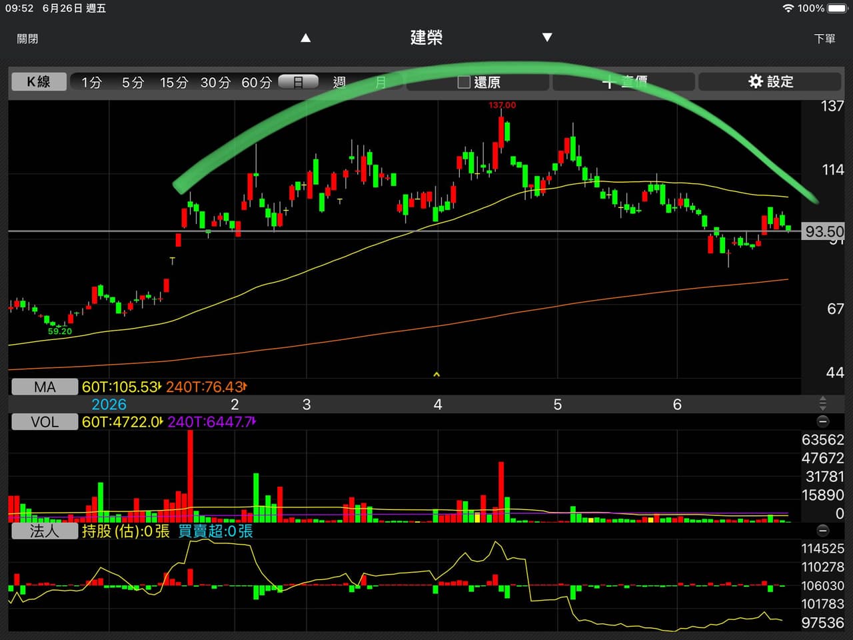Viewport: 853px width, 640px height.
Task: Tap the yellow caret marker on chart
Action: (436, 375)
